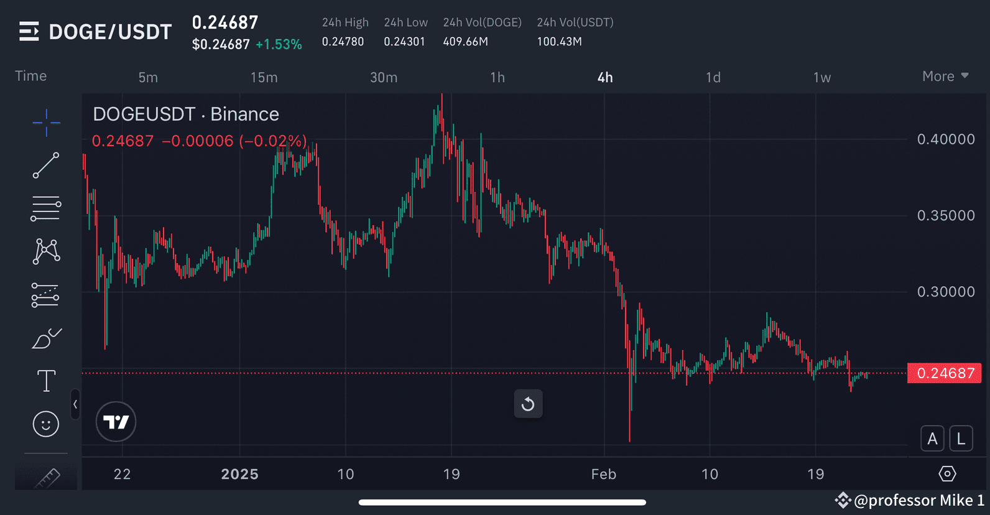Expand the Time interval menu

[30, 76]
